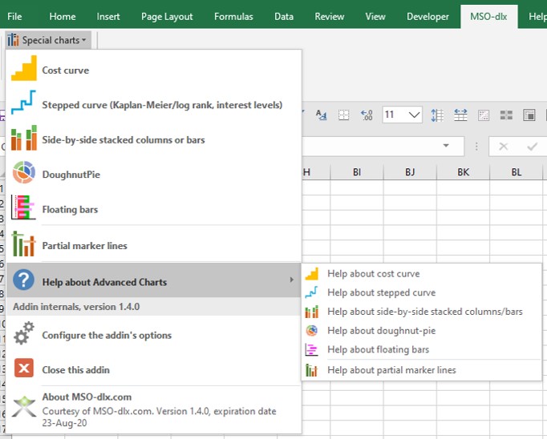
Task: Click the table pane layout icon
Action: (529, 115)
